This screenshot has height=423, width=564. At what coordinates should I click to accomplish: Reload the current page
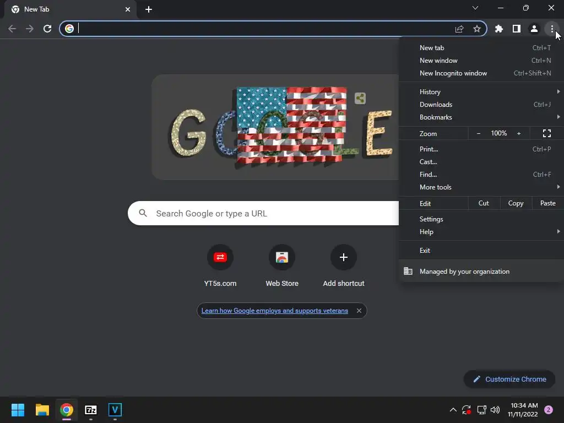[47, 29]
